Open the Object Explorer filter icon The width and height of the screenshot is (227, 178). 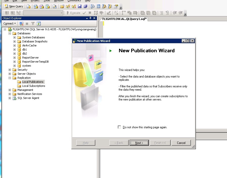pyautogui.click(x=33, y=23)
